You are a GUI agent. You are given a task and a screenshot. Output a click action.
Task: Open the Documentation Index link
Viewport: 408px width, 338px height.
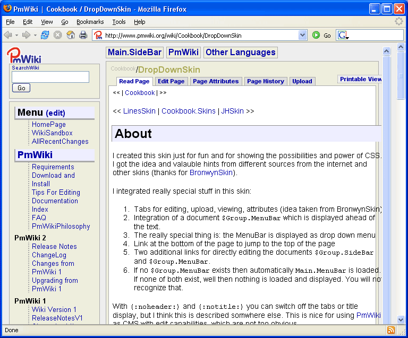click(55, 205)
